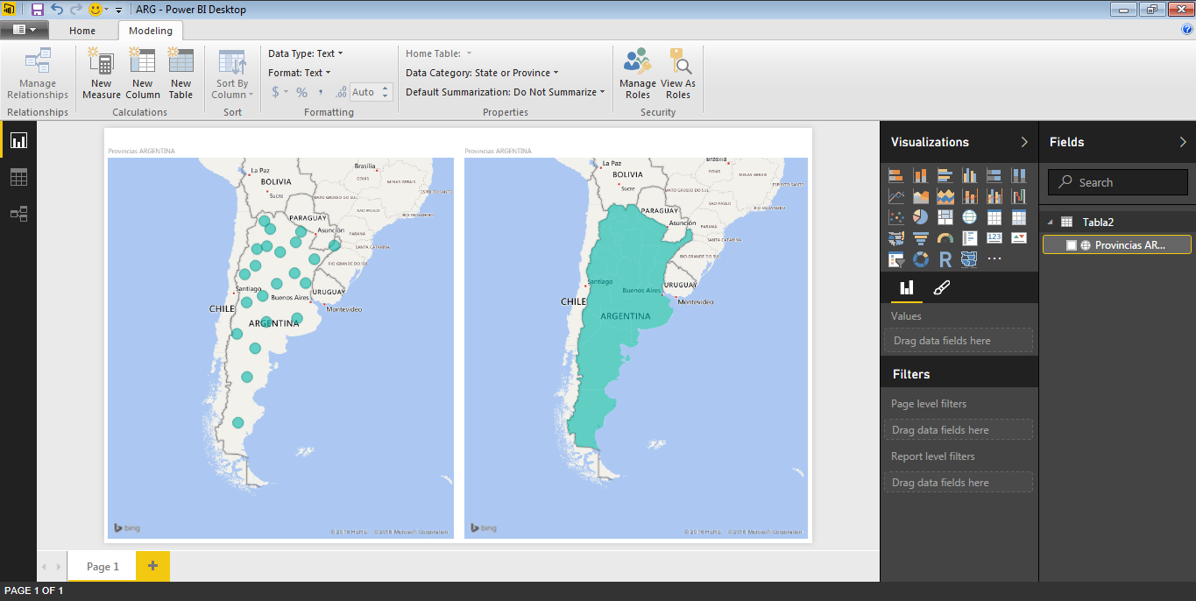Open the Data Type dropdown
The width and height of the screenshot is (1196, 601).
[306, 53]
